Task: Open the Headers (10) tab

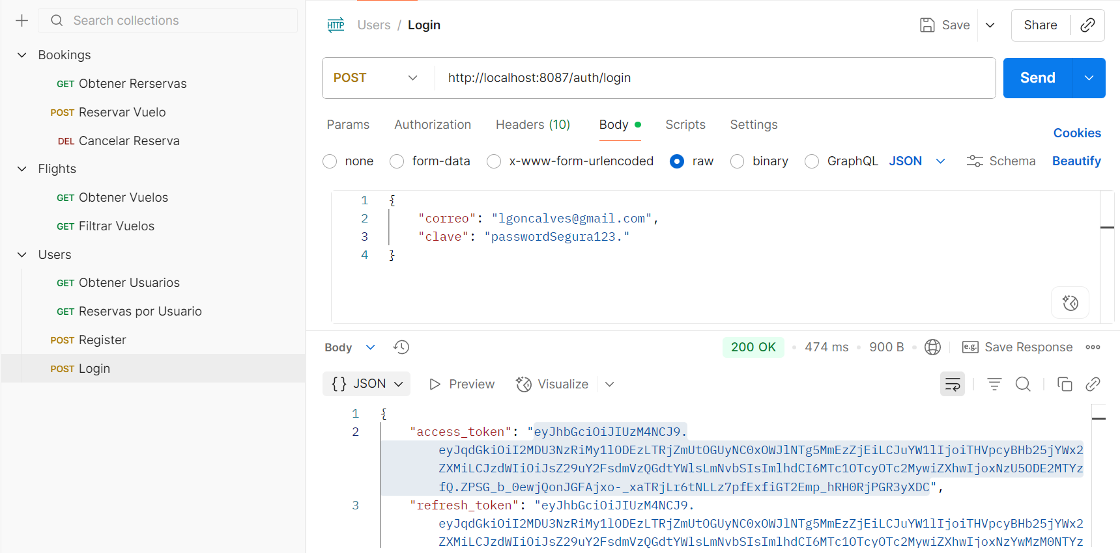Action: (532, 125)
